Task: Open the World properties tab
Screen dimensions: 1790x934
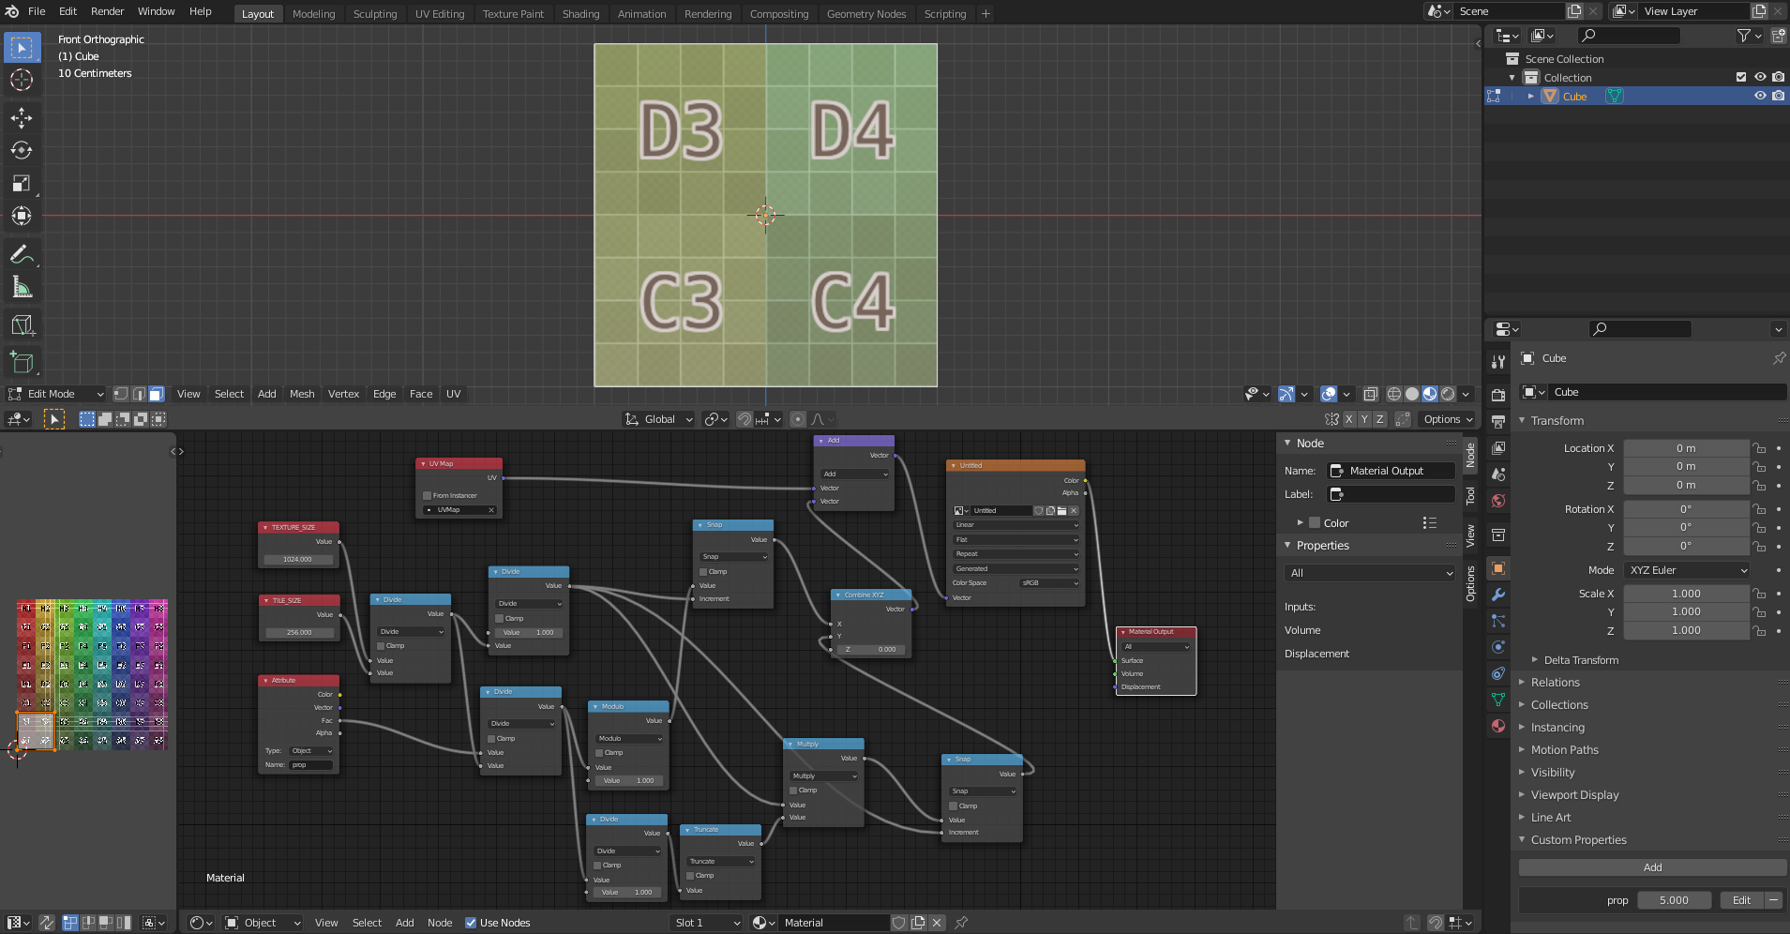Action: point(1498,501)
